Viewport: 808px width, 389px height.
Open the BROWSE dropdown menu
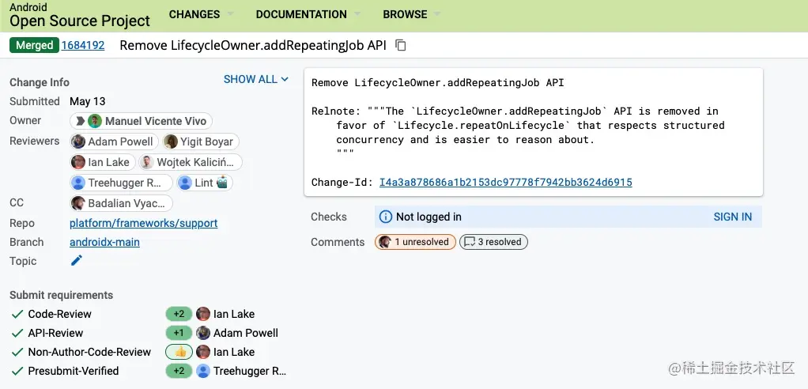[x=412, y=14]
